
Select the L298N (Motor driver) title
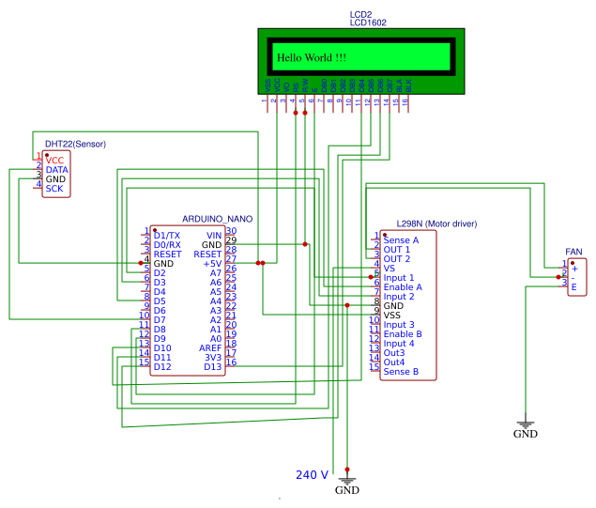436,223
